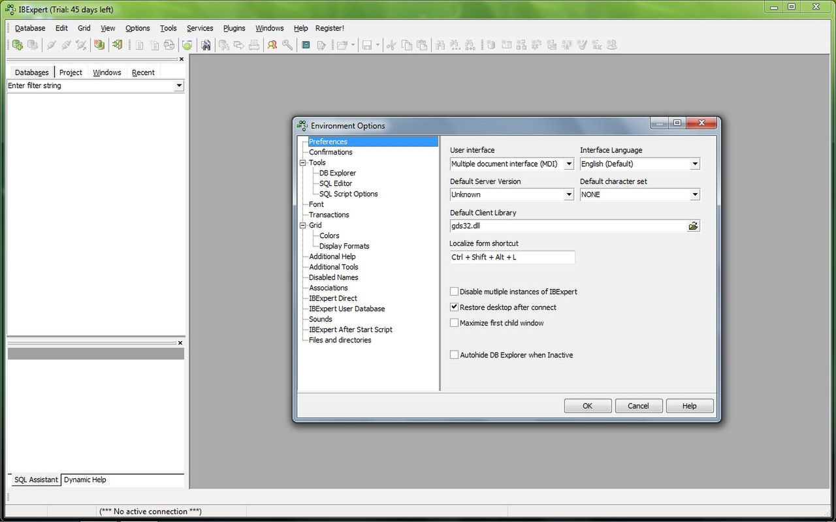This screenshot has height=522, width=836.
Task: Click the teal book icon in toolbar
Action: [306, 45]
